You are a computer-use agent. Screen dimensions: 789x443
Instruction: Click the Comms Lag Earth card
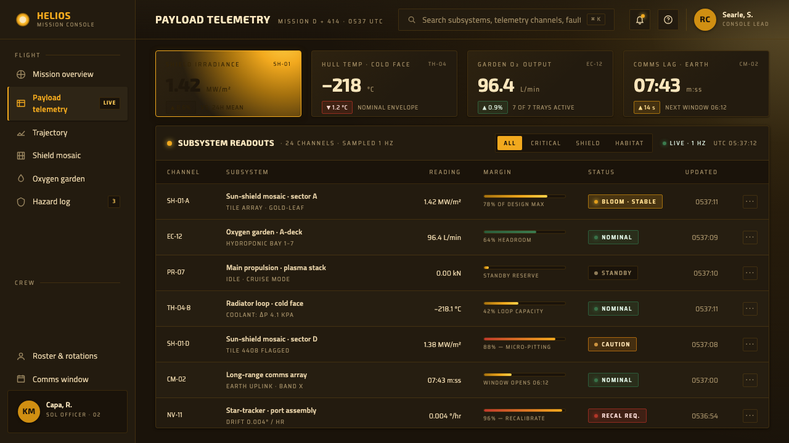point(696,84)
